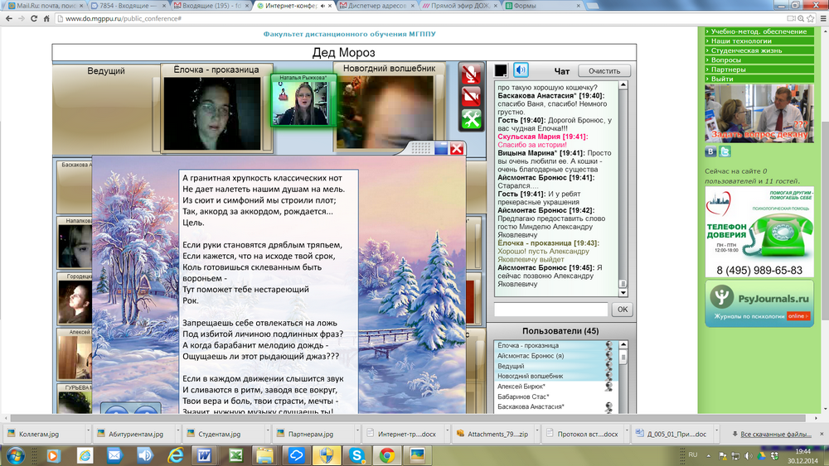Open downloaded file Партнерам.jpg
The image size is (829, 466).
(x=311, y=434)
